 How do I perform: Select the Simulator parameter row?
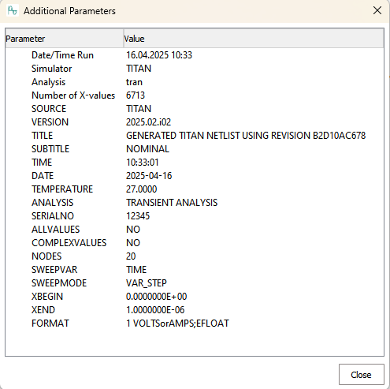coord(195,69)
